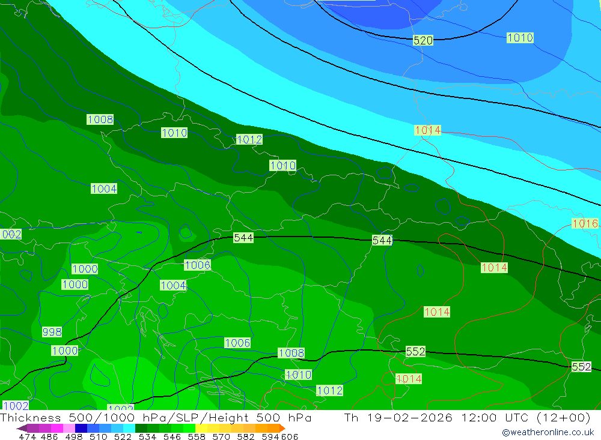Click the 534 legend scale value
The width and height of the screenshot is (601, 440).
coord(147,436)
